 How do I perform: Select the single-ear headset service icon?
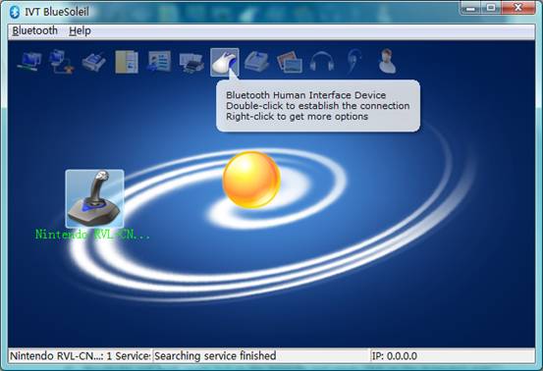pos(353,62)
